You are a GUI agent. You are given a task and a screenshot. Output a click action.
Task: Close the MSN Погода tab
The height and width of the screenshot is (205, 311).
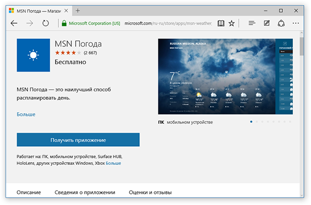66,10
